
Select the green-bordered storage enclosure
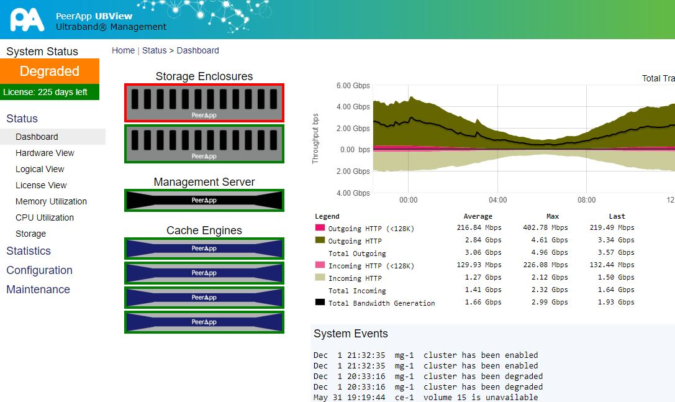[204, 144]
